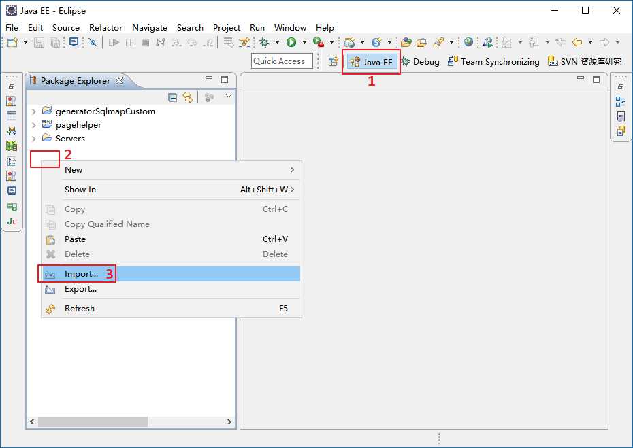Click the Next Annotation icon

[x=506, y=42]
